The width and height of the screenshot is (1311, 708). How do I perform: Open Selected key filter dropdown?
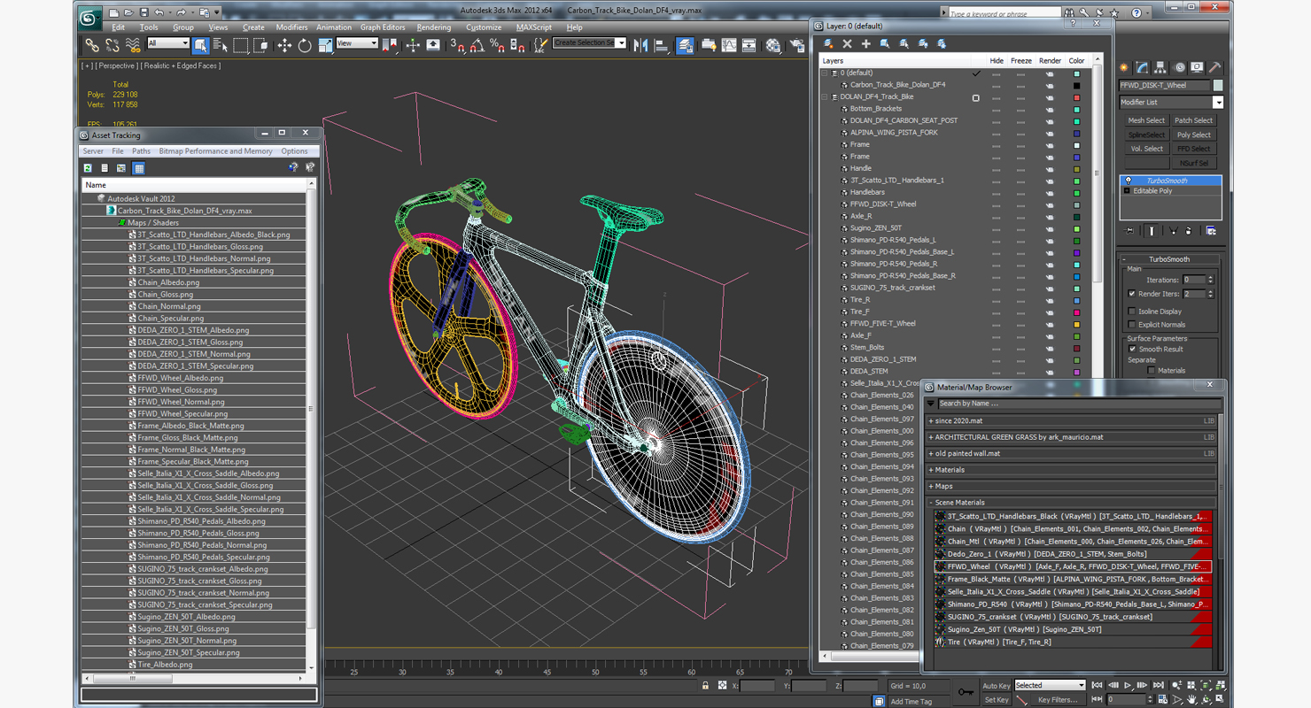1050,685
